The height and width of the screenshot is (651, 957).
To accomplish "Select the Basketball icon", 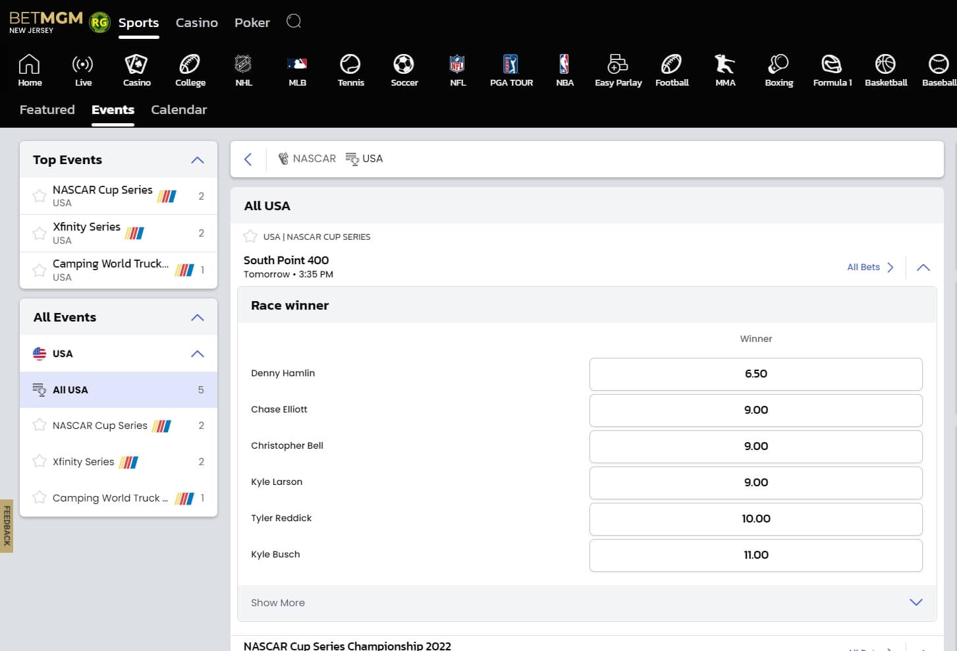I will 886,70.
